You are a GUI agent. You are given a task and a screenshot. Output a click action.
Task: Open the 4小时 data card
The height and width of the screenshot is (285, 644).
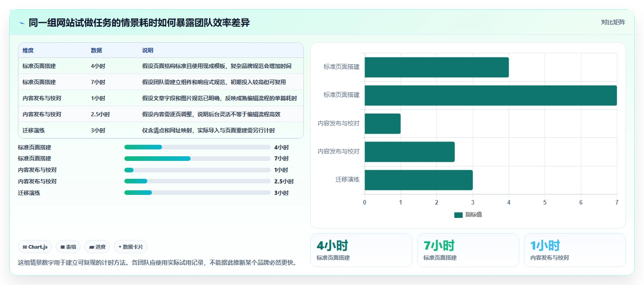coord(361,250)
